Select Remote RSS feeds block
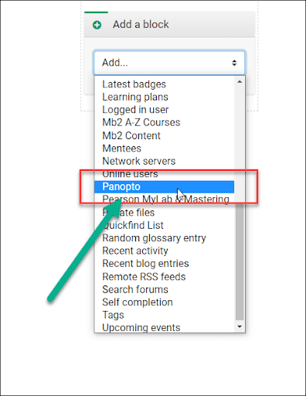Image resolution: width=306 pixels, height=396 pixels. tap(164, 277)
